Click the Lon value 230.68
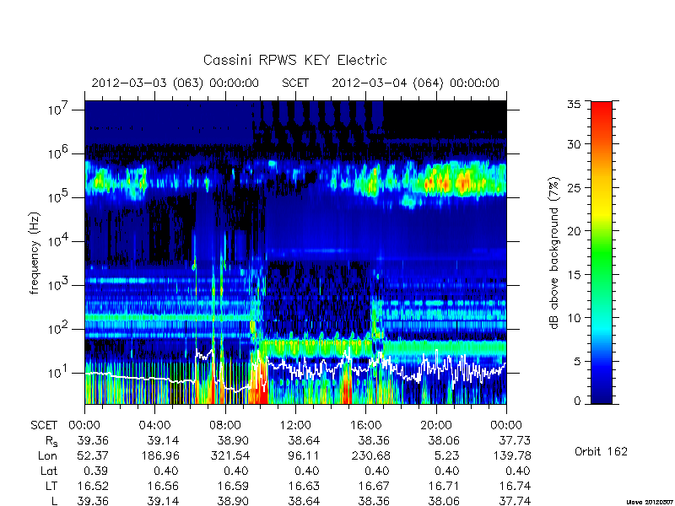Viewport: 675px width, 506px height. pyautogui.click(x=370, y=455)
